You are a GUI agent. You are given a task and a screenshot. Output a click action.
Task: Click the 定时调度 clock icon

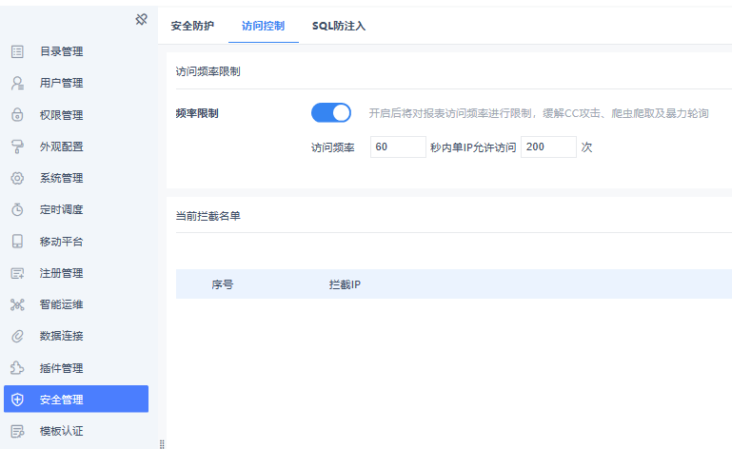pyautogui.click(x=17, y=209)
